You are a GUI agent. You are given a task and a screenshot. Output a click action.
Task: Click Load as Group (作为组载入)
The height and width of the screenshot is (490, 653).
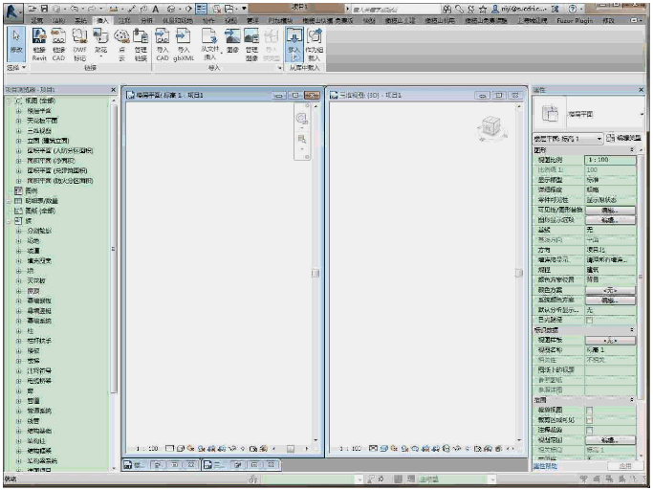click(314, 45)
